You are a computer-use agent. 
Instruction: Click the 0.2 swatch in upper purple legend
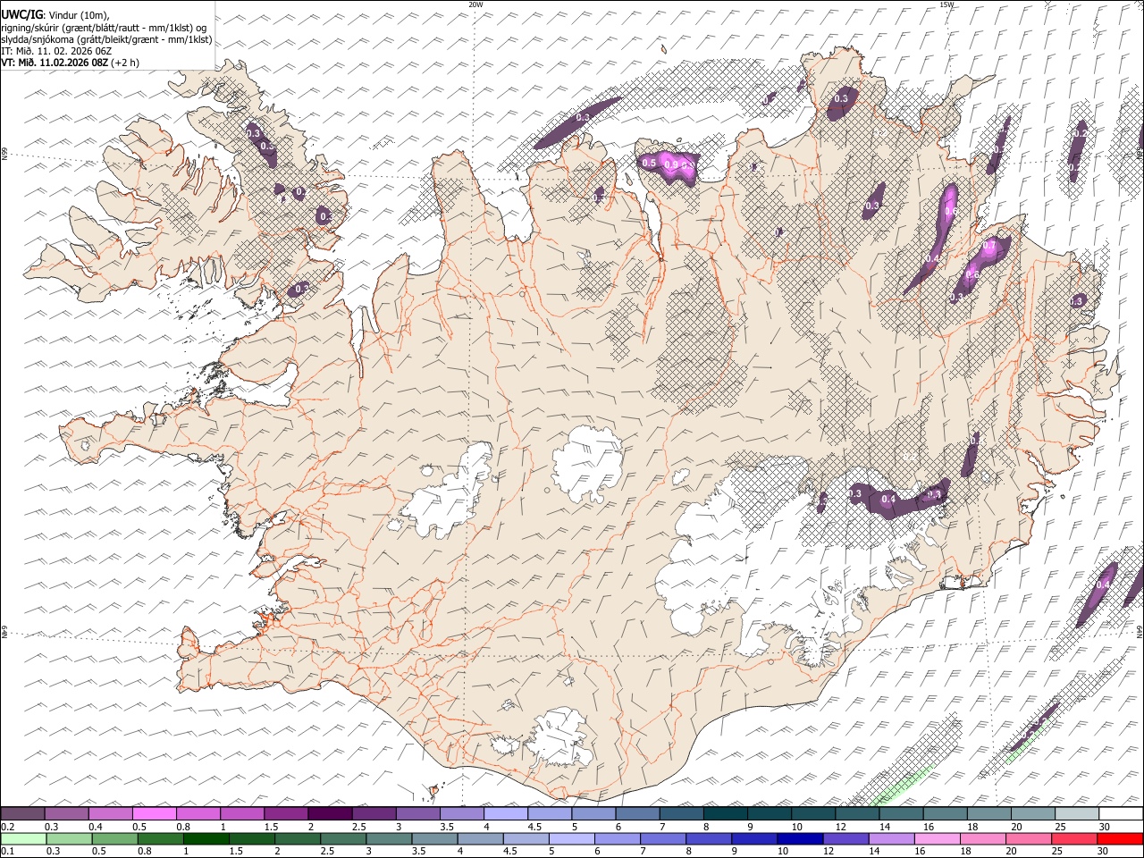pos(22,814)
